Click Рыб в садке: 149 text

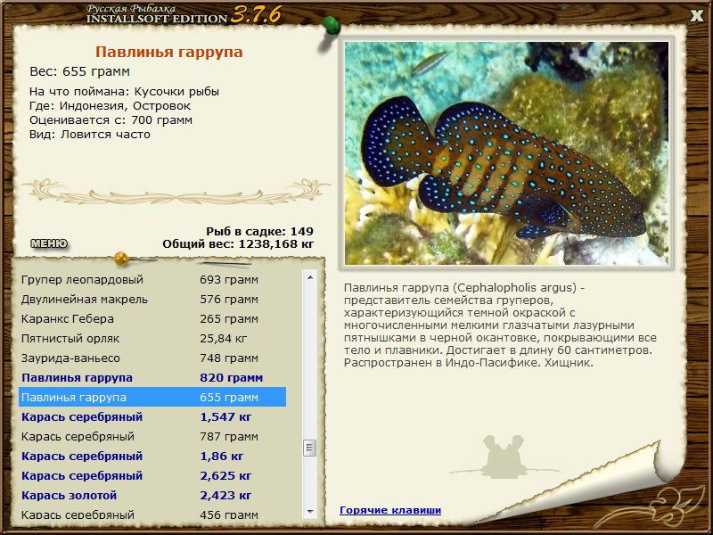[x=259, y=231]
